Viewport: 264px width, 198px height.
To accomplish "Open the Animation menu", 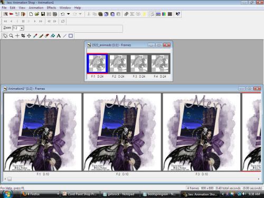I will [x=36, y=8].
